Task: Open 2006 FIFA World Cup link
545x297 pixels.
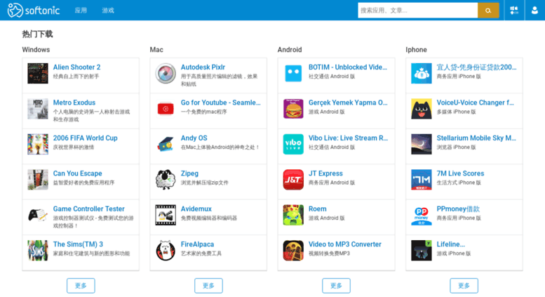Action: coord(85,138)
